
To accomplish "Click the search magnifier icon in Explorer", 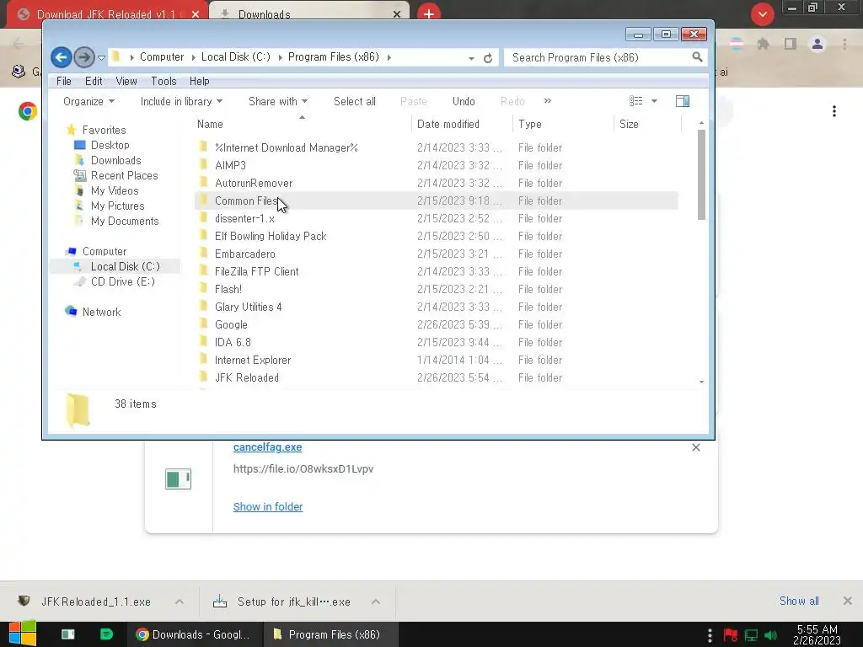I will (697, 57).
